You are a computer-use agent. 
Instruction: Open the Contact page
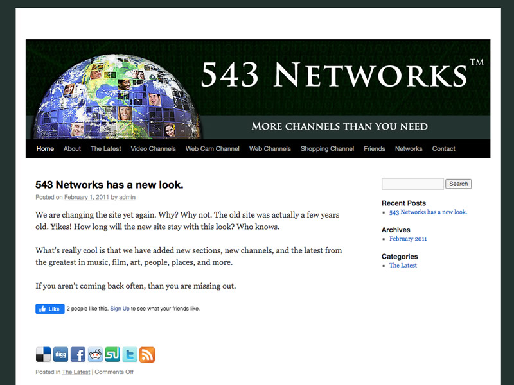pyautogui.click(x=443, y=148)
